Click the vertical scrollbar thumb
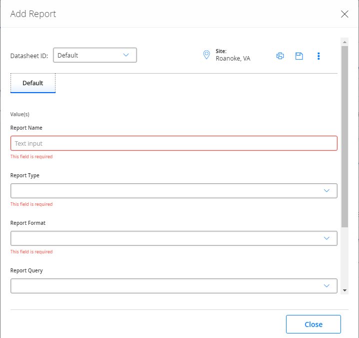 click(x=344, y=137)
